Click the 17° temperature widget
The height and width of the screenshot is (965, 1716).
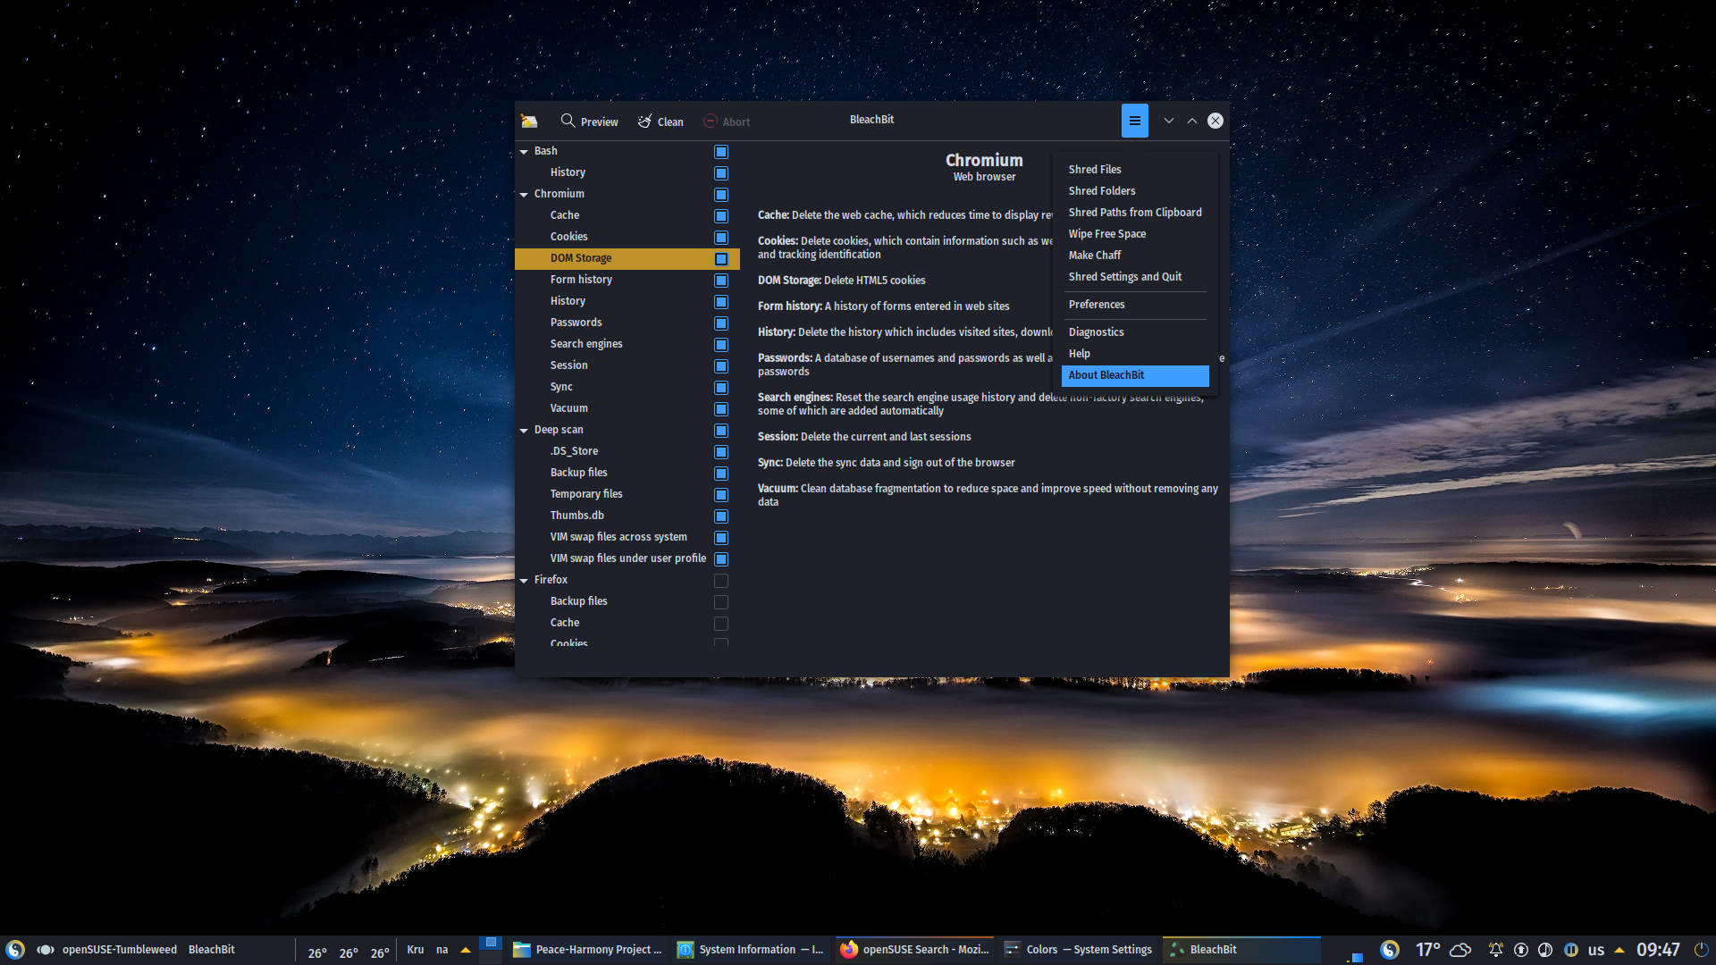1428,950
